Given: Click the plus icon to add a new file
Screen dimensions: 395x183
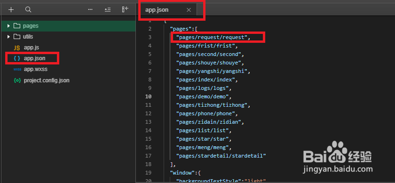Looking at the screenshot, I should pyautogui.click(x=11, y=10).
